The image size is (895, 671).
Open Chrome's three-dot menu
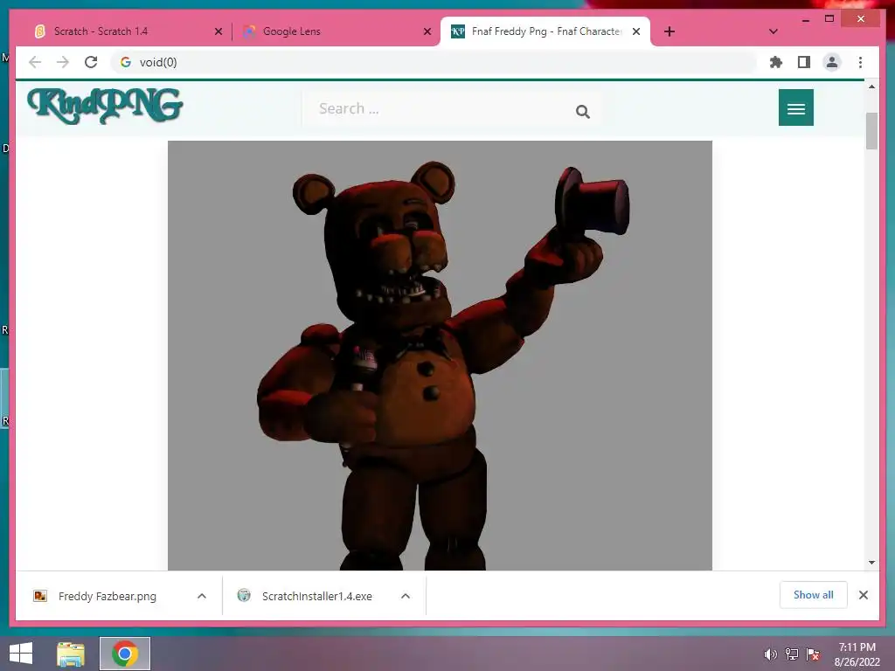pyautogui.click(x=860, y=62)
